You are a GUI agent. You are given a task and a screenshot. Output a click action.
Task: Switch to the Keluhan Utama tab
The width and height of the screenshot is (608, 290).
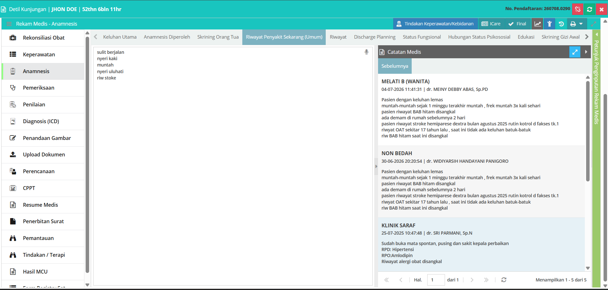120,37
